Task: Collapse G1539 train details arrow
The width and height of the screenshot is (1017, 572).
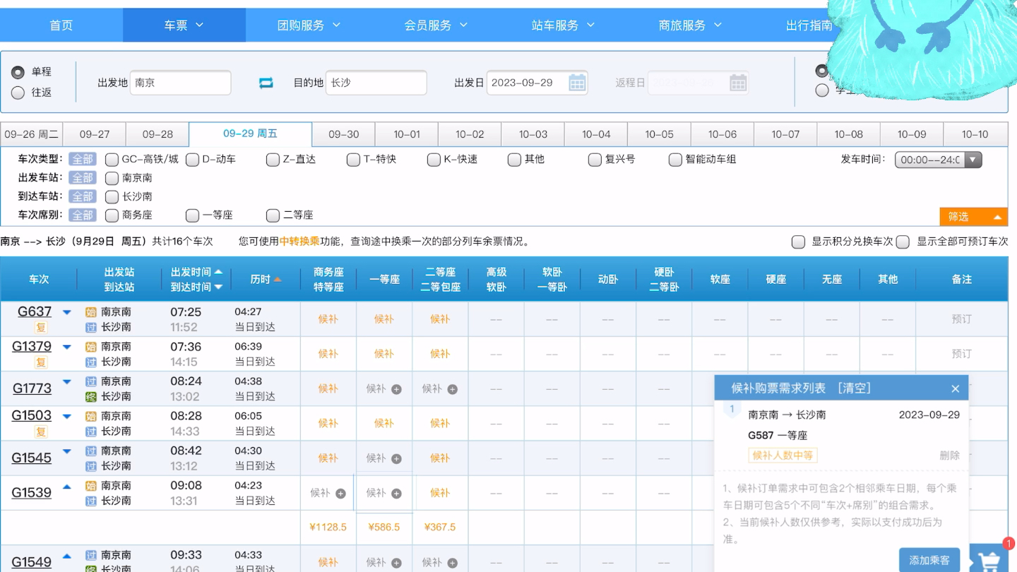Action: (67, 486)
